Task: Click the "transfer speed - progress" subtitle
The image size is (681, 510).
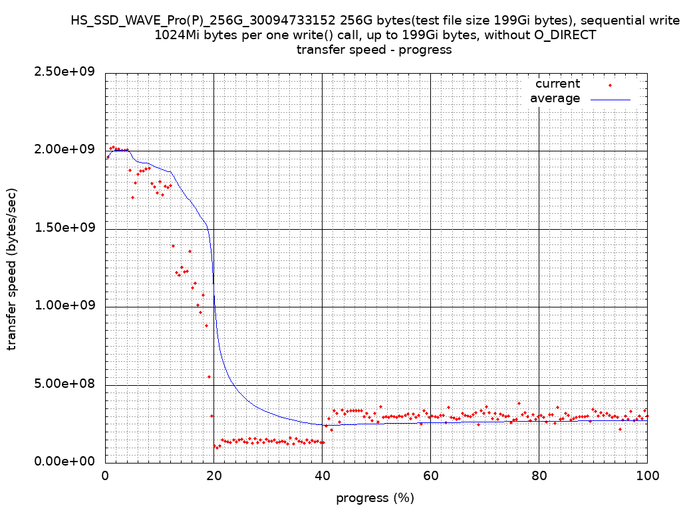Action: [374, 50]
